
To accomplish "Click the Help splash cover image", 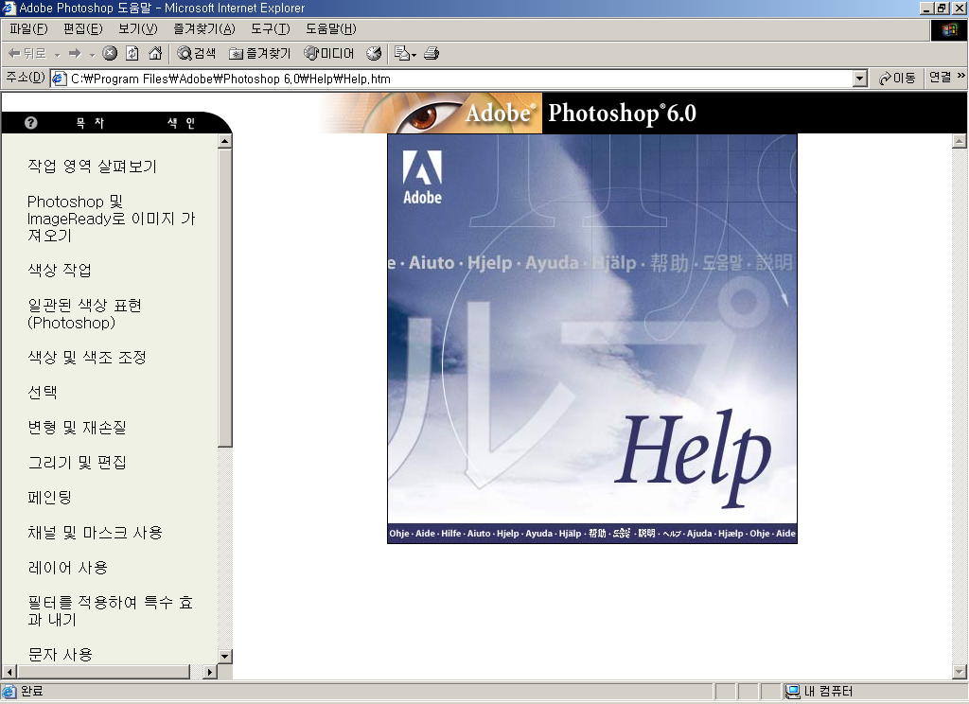I will click(x=592, y=339).
